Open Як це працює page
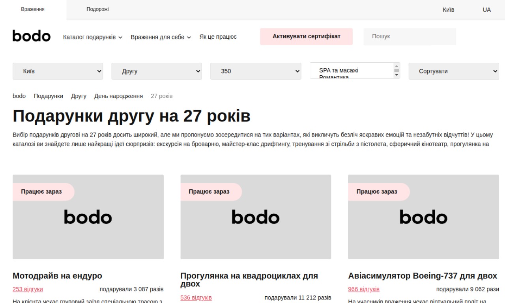Image resolution: width=505 pixels, height=303 pixels. (x=218, y=37)
